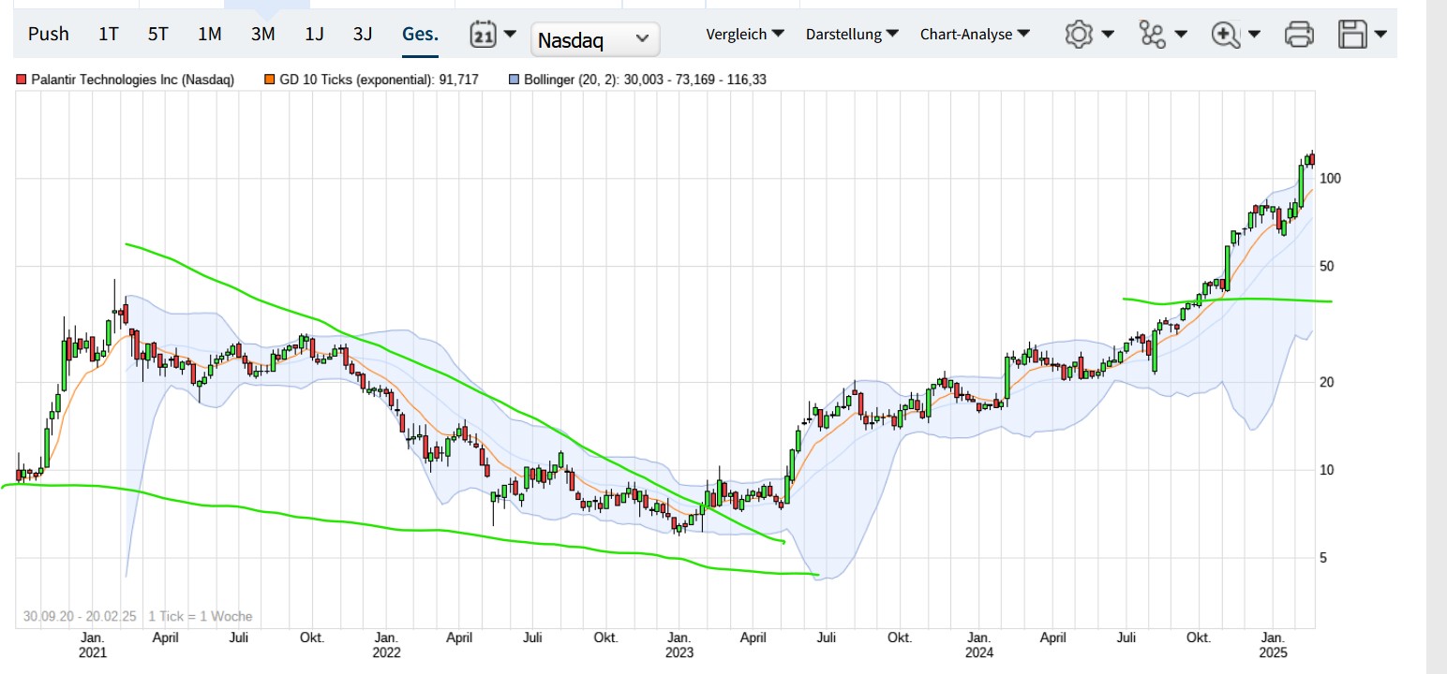
Task: Click the 50 price axis label
Action: (x=1327, y=266)
